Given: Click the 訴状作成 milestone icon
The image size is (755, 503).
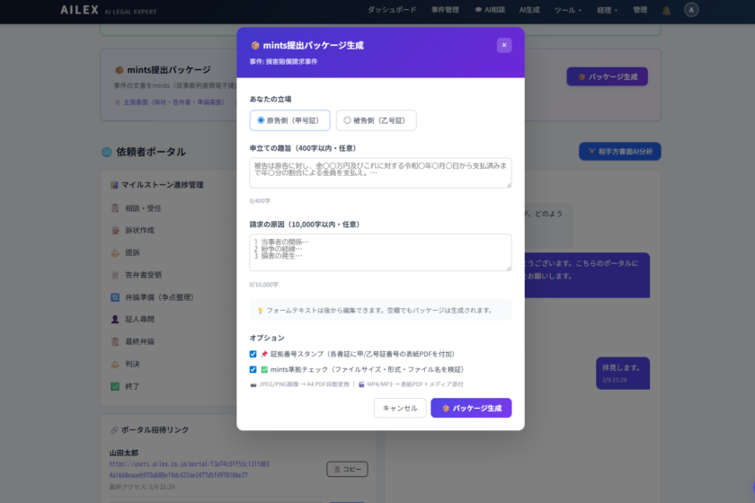Looking at the screenshot, I should [114, 230].
